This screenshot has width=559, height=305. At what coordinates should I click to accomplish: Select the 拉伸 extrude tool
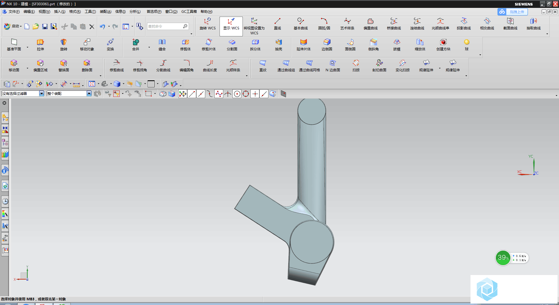pyautogui.click(x=40, y=45)
